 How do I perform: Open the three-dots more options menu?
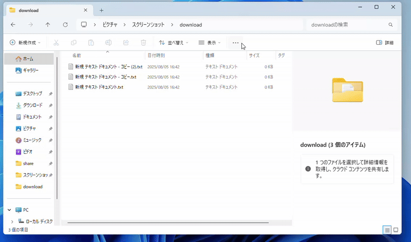[235, 43]
